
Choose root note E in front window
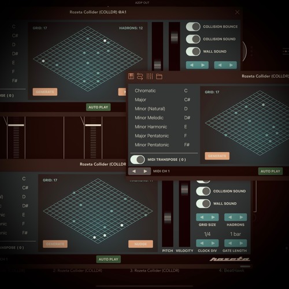click(186, 127)
